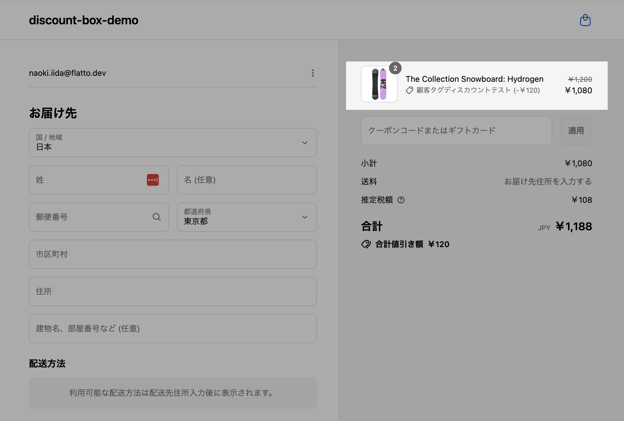Click the 市区町村 city field
624x421 pixels.
click(x=173, y=254)
